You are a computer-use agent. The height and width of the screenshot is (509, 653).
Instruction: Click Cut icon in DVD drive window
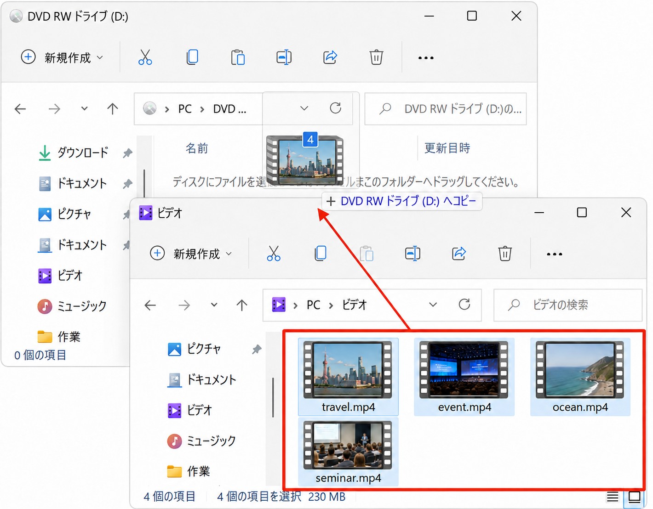[x=145, y=57]
